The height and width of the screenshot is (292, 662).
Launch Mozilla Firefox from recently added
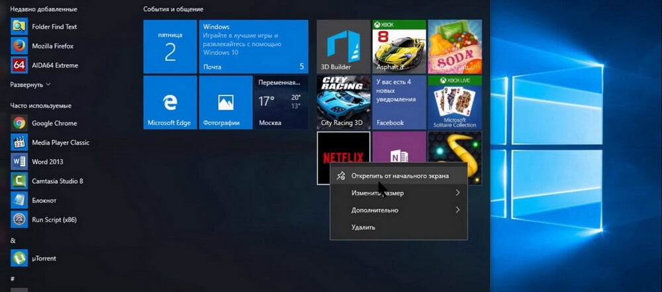tap(19, 46)
